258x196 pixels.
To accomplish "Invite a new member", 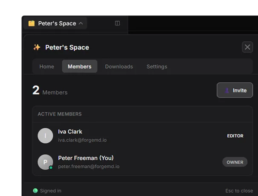I will pos(235,90).
